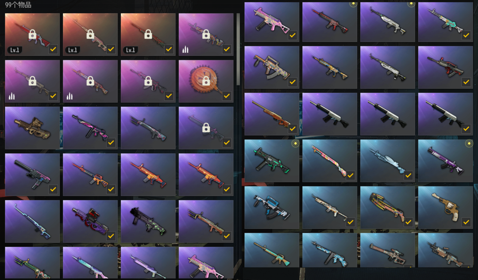Select the icy blue machine gun with pan magazine

click(387, 161)
